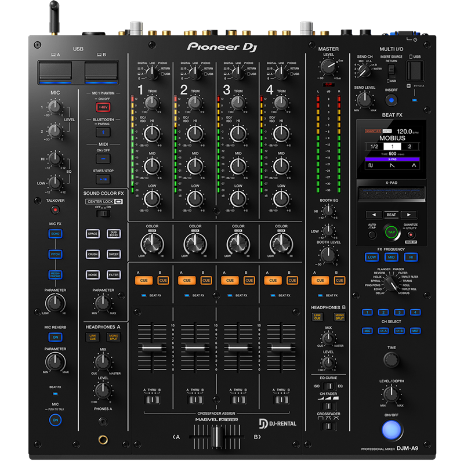Image resolution: width=464 pixels, height=464 pixels.
Task: Tap the Bluetooth pairing button
Action: click(103, 132)
